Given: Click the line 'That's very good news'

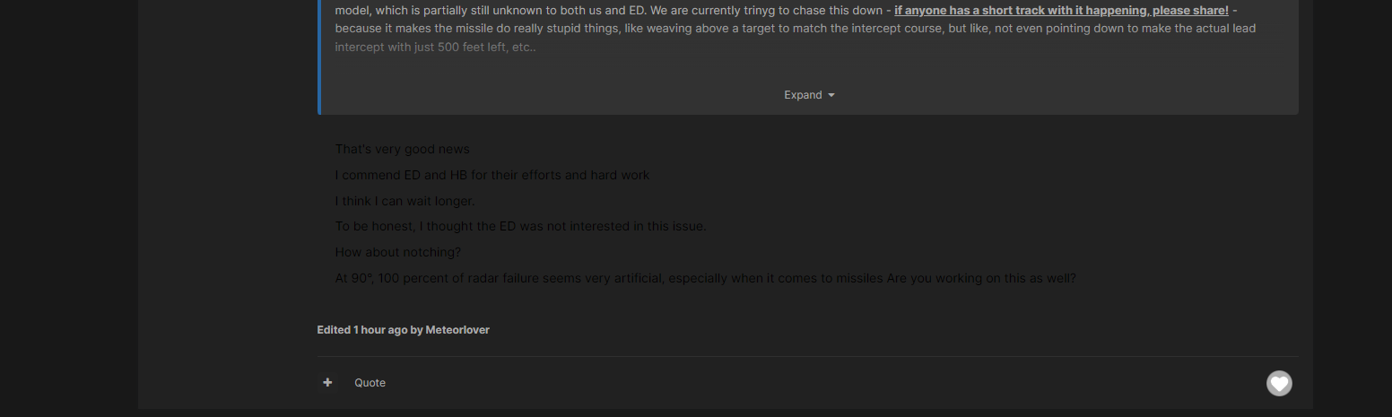Looking at the screenshot, I should click(403, 149).
